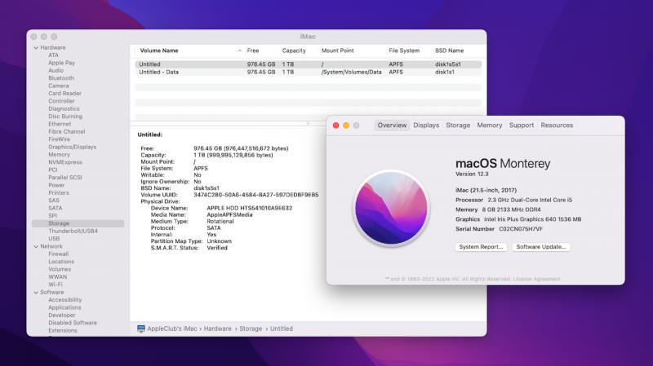The image size is (653, 366).
Task: Click the File System column header
Action: point(404,51)
